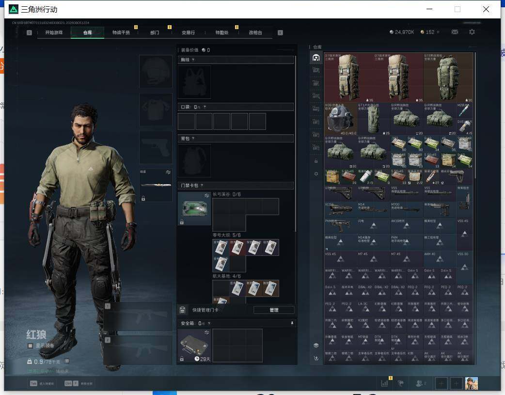
Task: Open the 特战干员 tab
Action: click(121, 32)
